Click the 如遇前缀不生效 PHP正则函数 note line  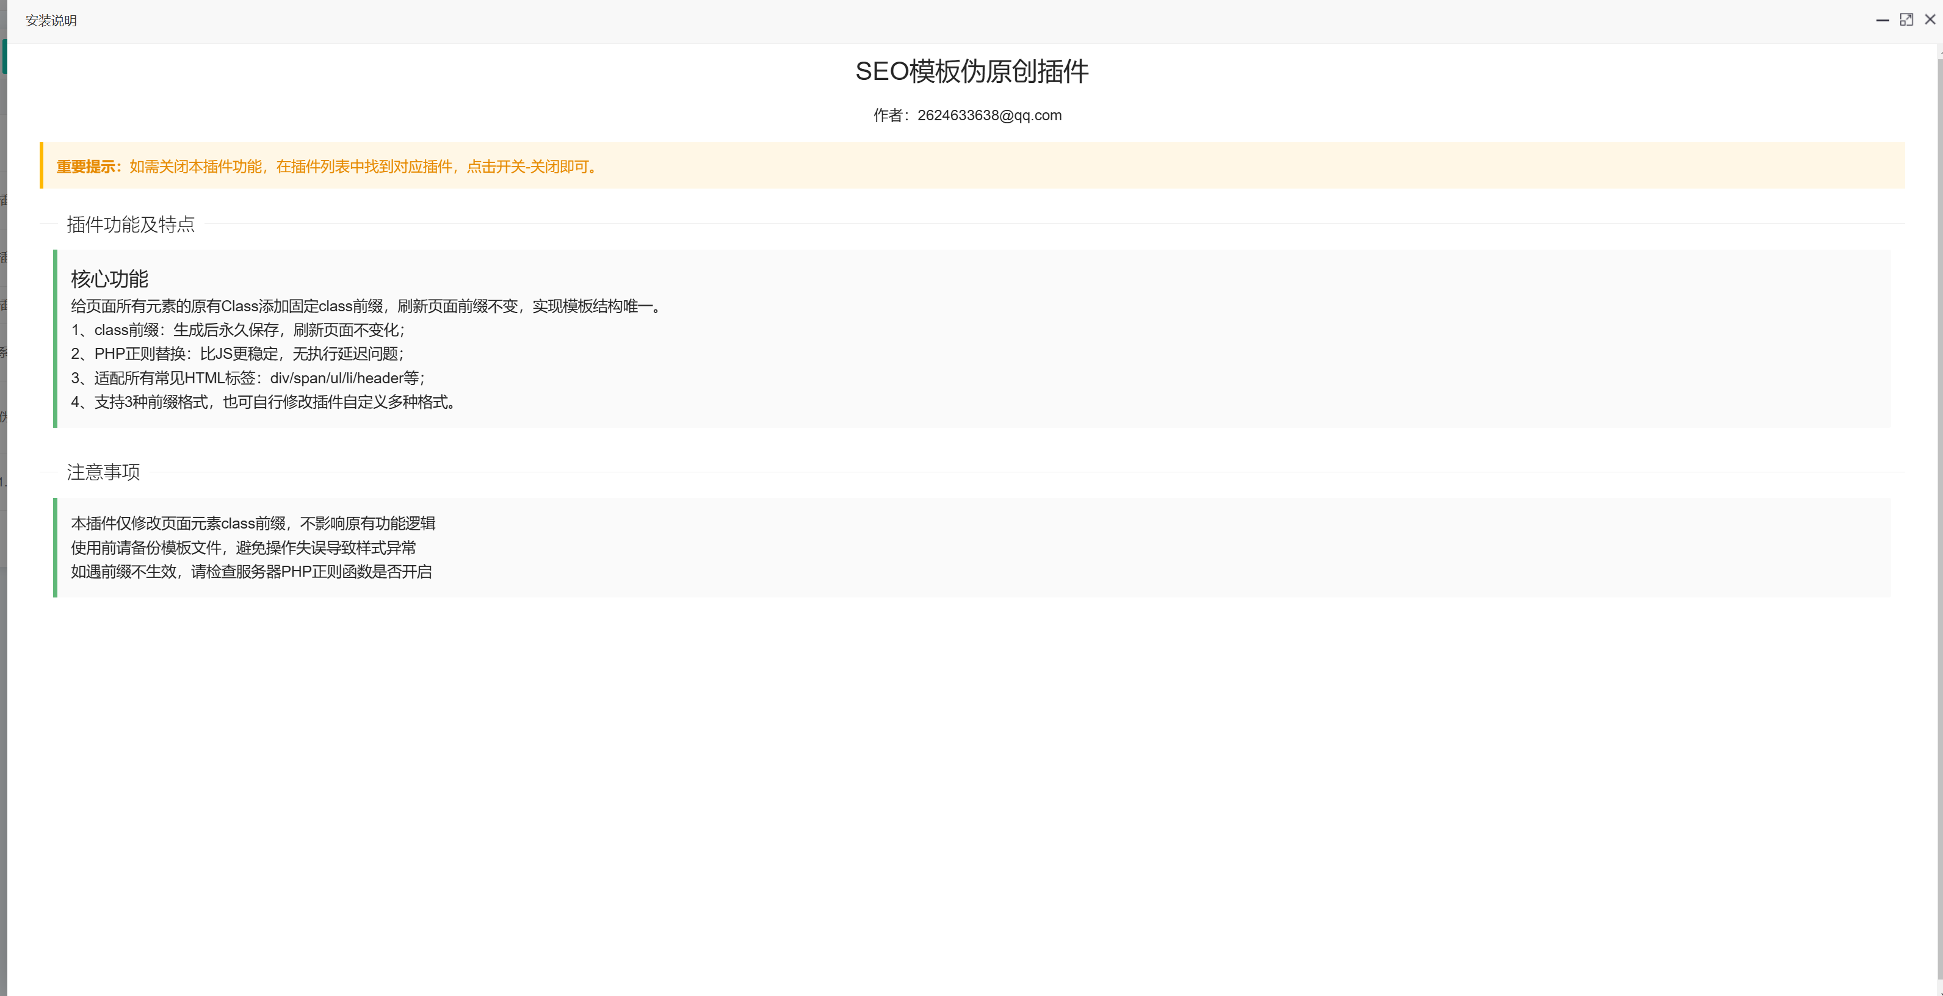coord(251,571)
